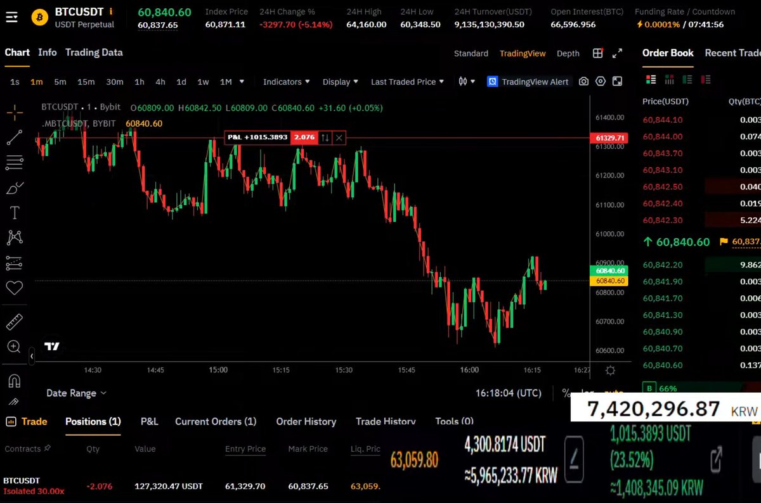Open the chart patterns tool
The image size is (761, 503).
point(15,238)
